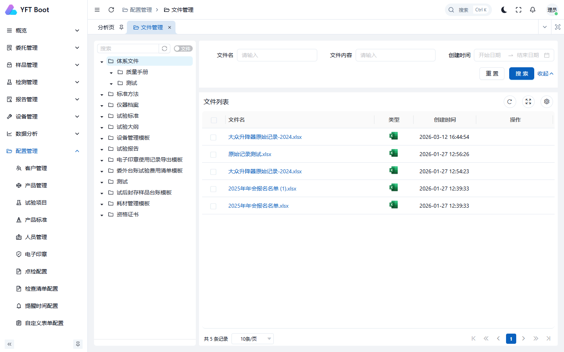Pin the sidebar using bottom pin icon
564x352 pixels.
[x=78, y=344]
